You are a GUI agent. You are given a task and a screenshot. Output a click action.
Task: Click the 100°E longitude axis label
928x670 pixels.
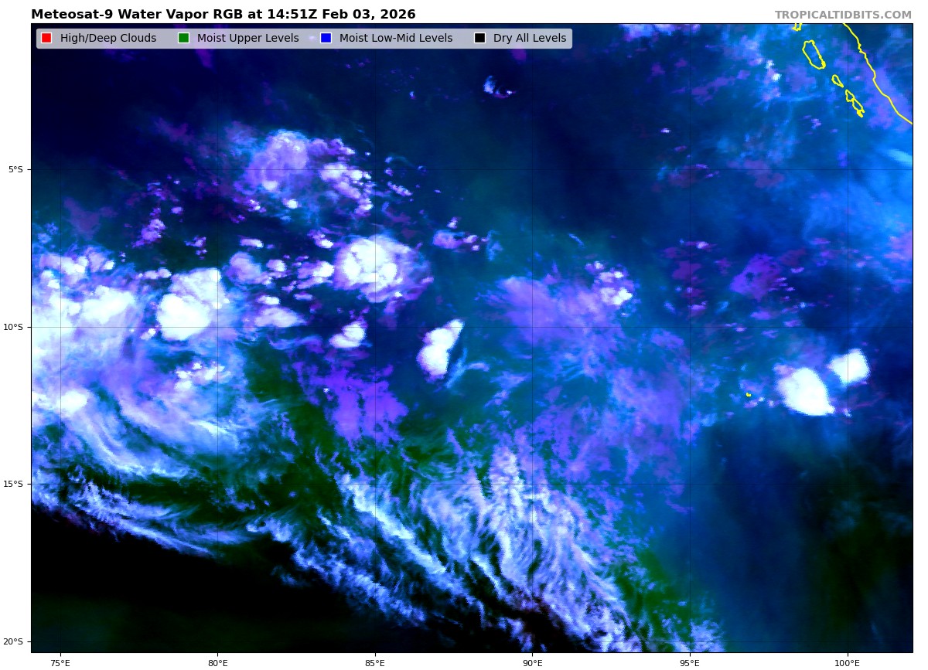tap(847, 662)
